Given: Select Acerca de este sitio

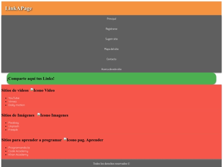Looking at the screenshot, I should click(111, 69).
